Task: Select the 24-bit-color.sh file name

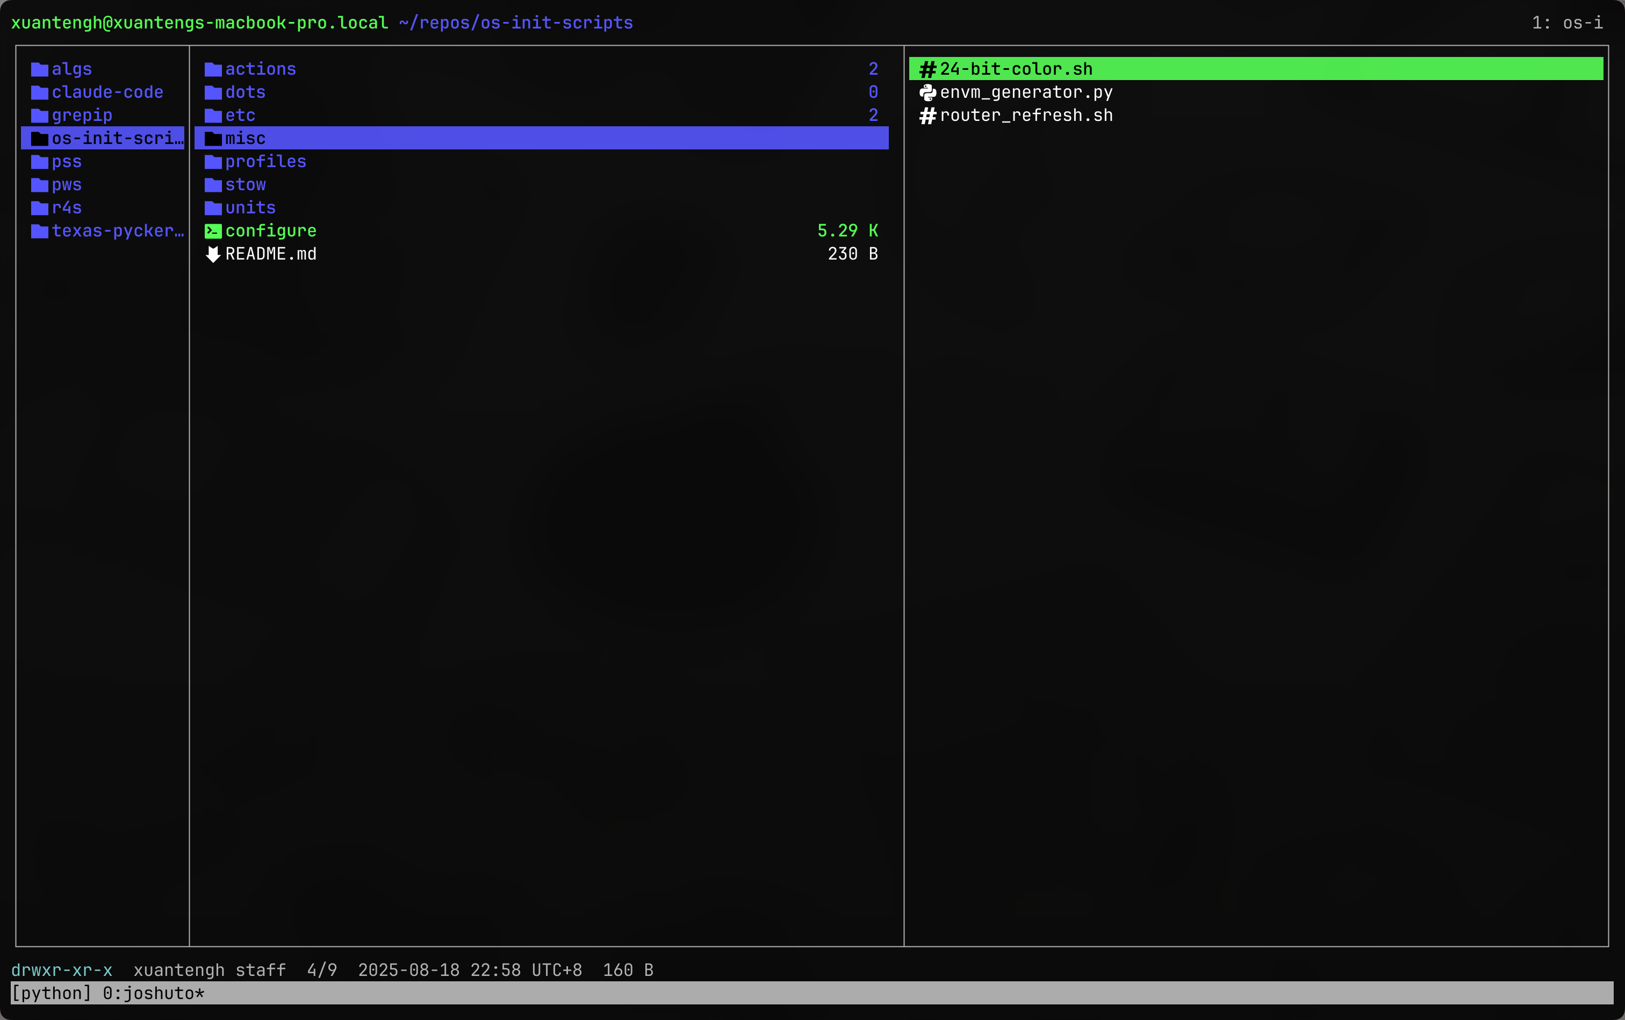Action: 1016,69
